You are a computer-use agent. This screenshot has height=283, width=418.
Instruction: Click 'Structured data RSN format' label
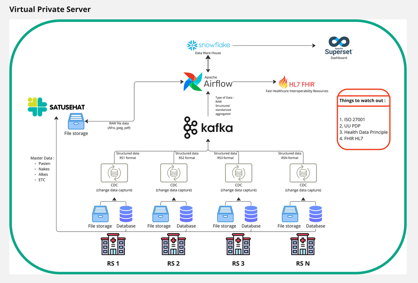click(290, 155)
